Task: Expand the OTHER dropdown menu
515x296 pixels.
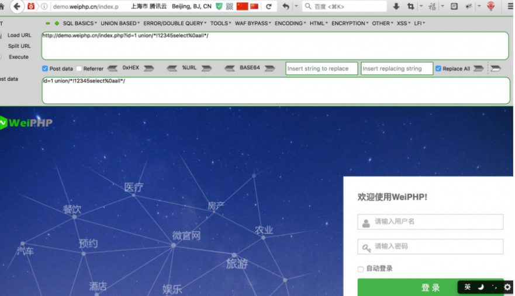Action: 383,23
